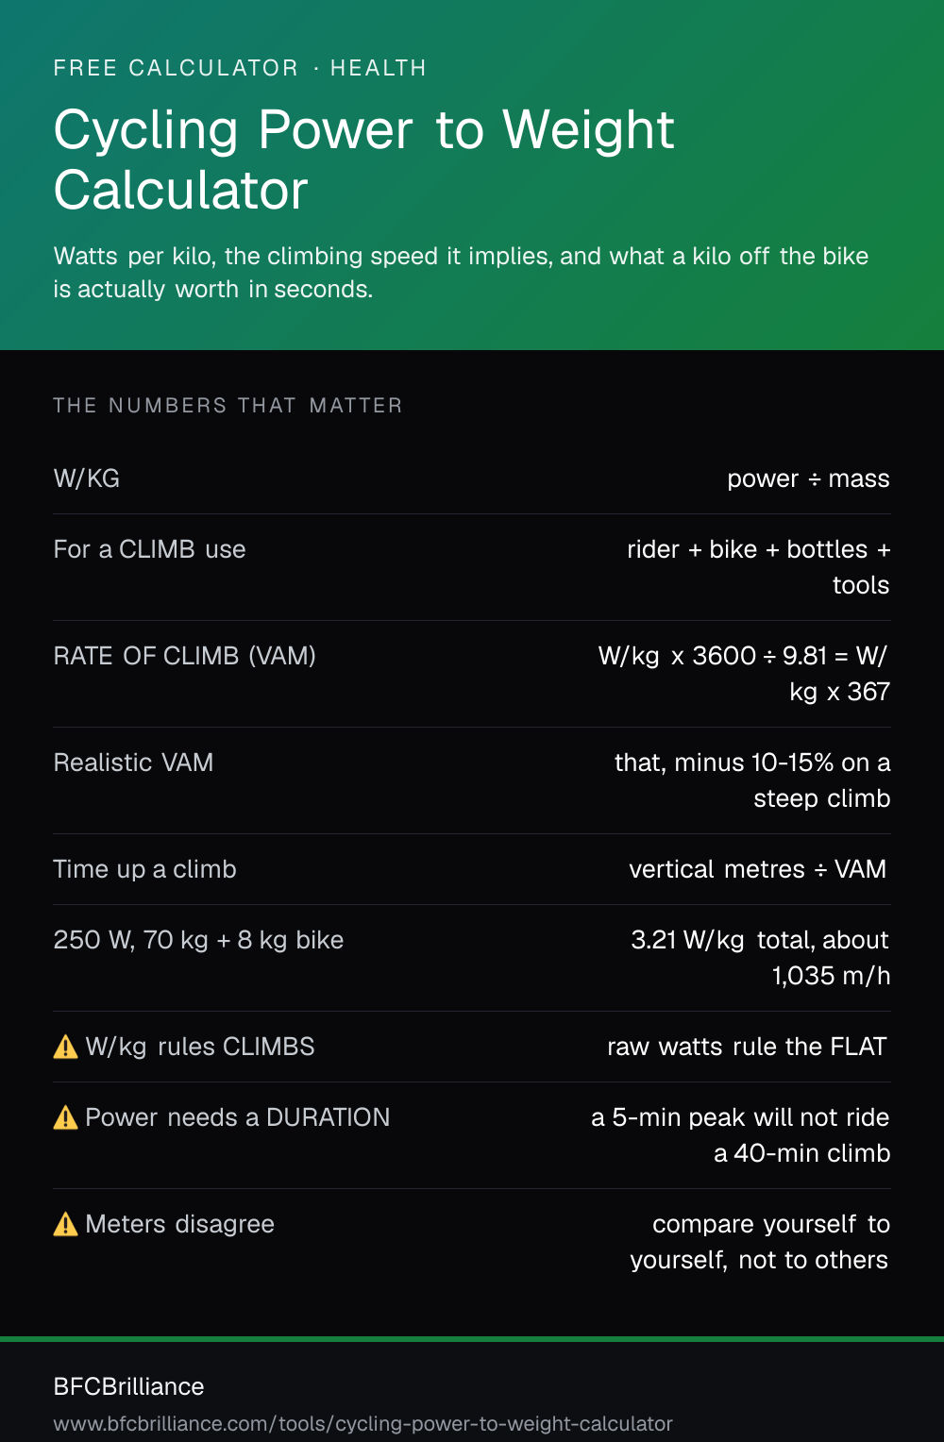Select the Realistic VAM row label
Screen dimensions: 944x1442
coord(134,763)
